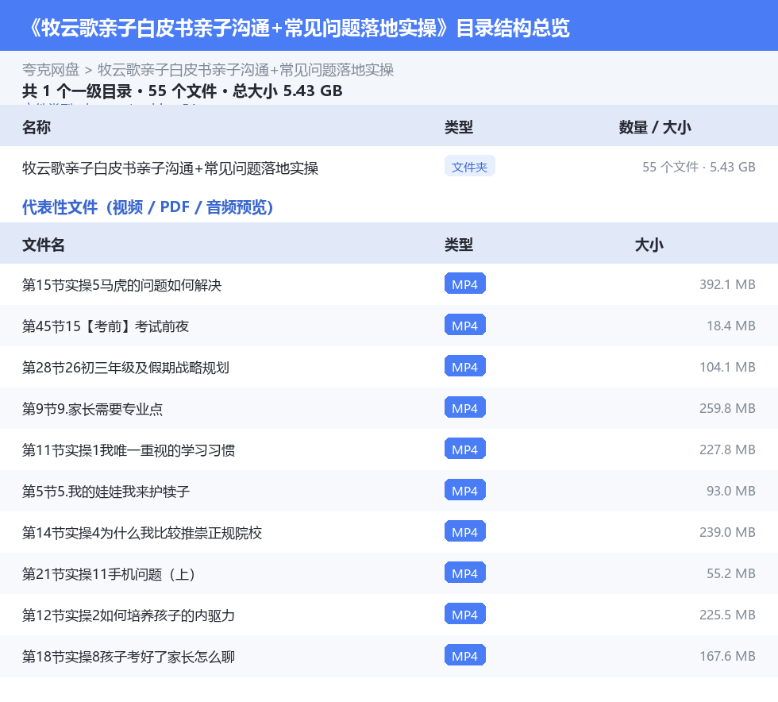Open file 第14节实操4为什么我比较推崇正规院校

(x=142, y=533)
